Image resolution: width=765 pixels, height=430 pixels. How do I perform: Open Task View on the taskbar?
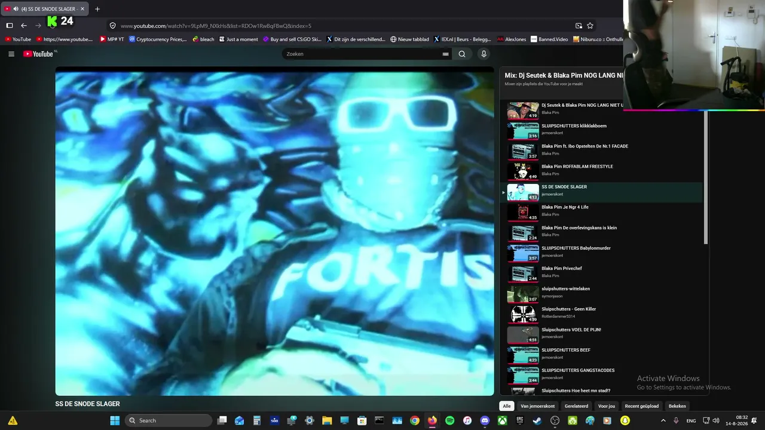coord(222,420)
